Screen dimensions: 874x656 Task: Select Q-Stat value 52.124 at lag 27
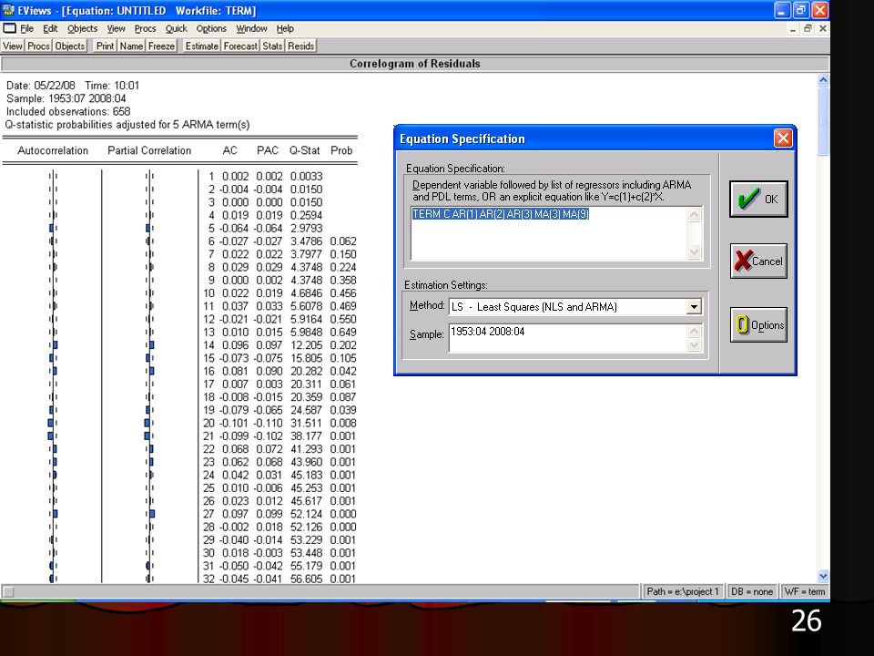306,514
